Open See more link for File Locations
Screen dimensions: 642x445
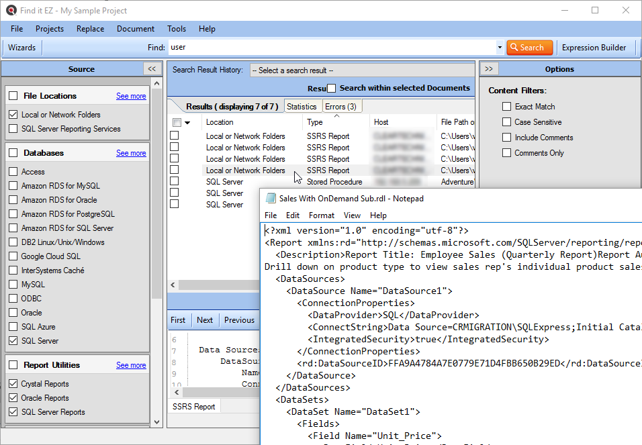pyautogui.click(x=131, y=96)
